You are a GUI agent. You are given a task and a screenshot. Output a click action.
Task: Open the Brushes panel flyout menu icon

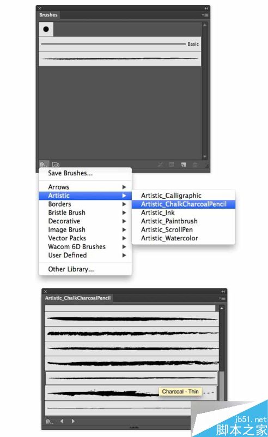click(205, 15)
